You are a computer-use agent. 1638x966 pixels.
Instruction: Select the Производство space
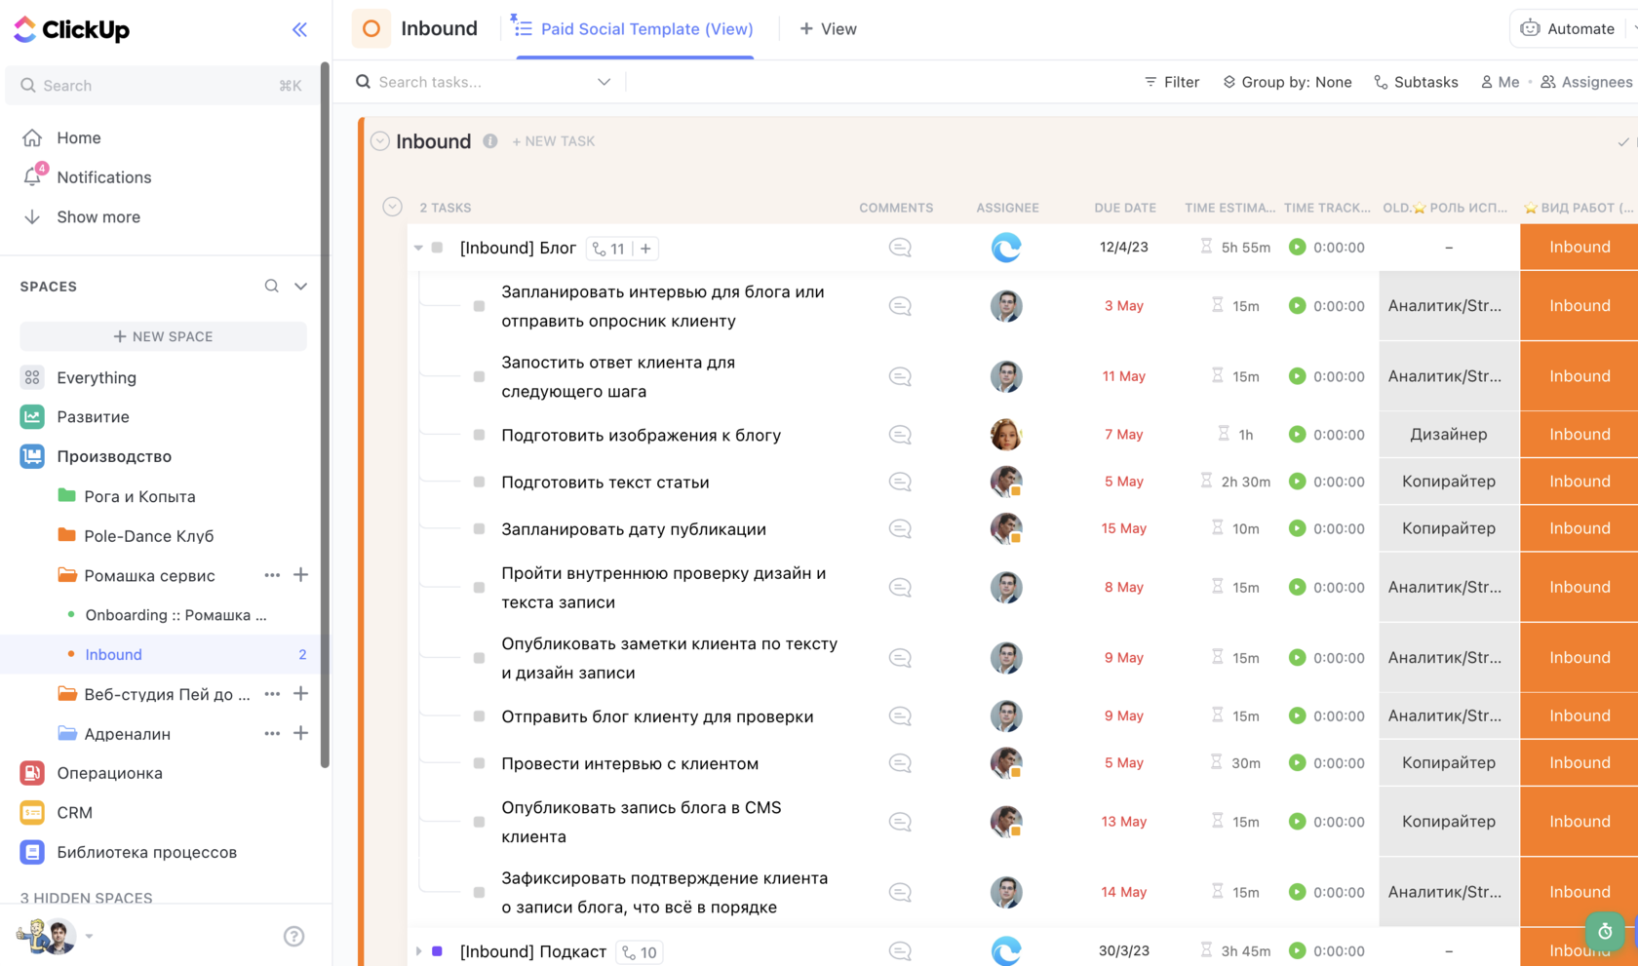(x=113, y=456)
